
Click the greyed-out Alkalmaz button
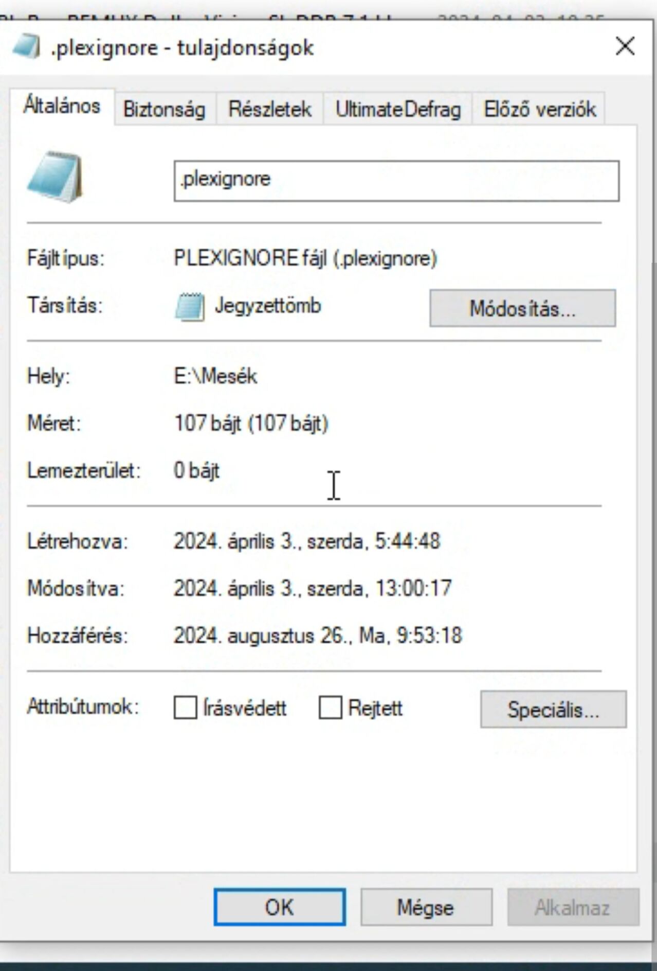(573, 907)
